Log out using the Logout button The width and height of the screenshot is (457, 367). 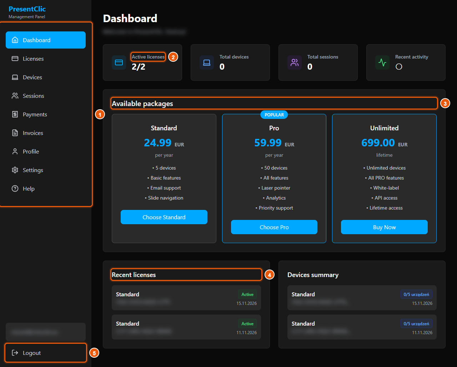46,353
